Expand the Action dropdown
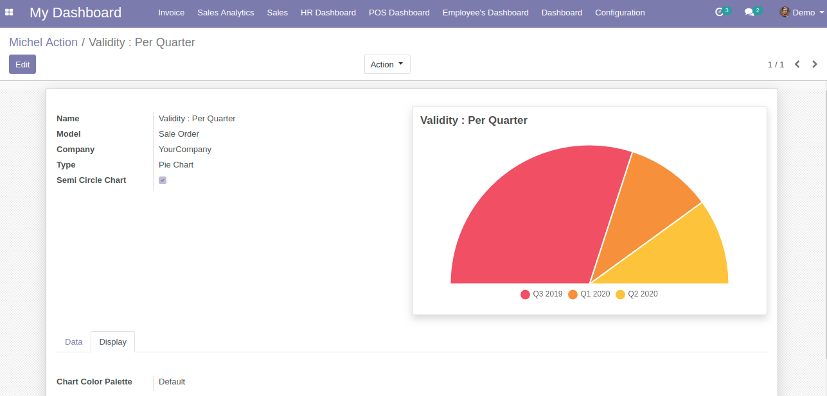827x396 pixels. click(387, 64)
